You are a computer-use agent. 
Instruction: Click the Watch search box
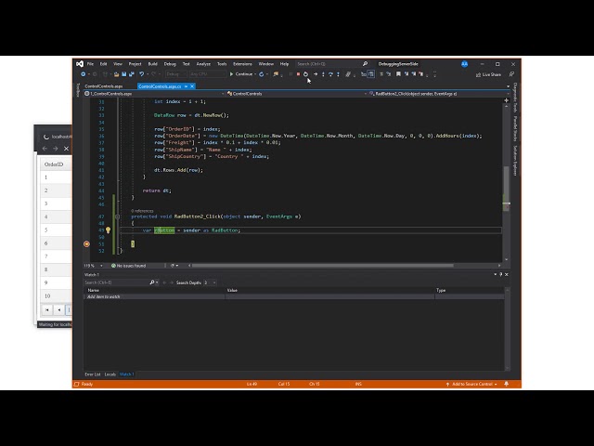tap(115, 282)
